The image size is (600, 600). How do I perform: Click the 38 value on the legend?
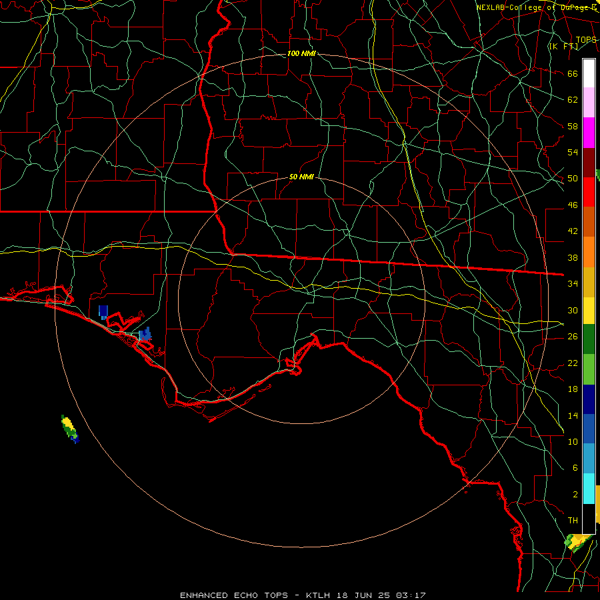coord(573,258)
